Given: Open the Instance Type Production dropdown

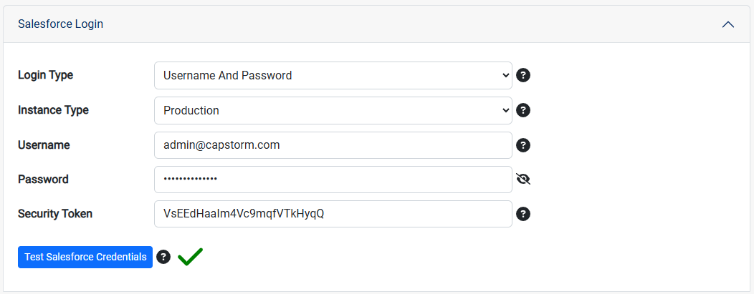Looking at the screenshot, I should pos(333,110).
